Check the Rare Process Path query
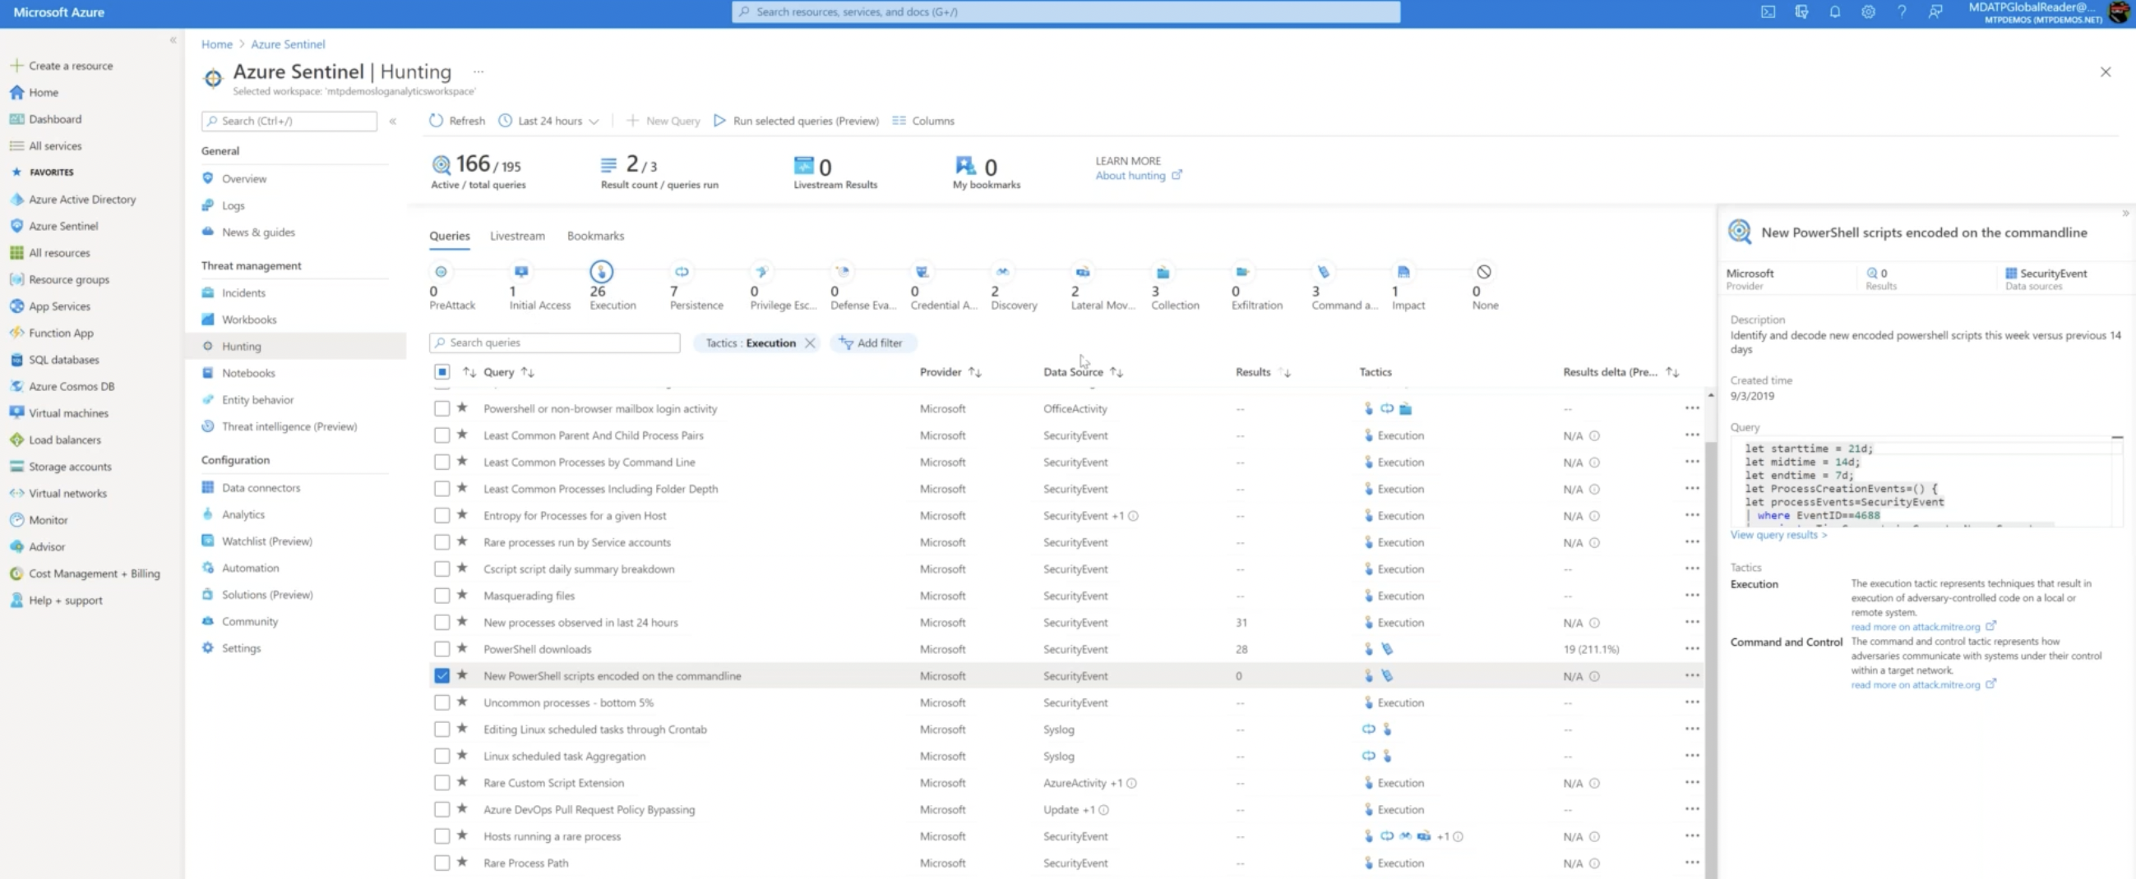 [442, 863]
